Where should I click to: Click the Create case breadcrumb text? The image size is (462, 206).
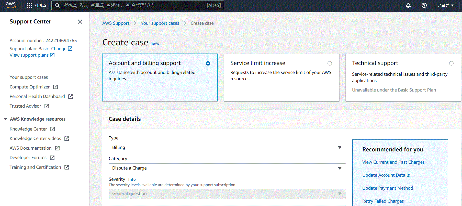(x=202, y=23)
